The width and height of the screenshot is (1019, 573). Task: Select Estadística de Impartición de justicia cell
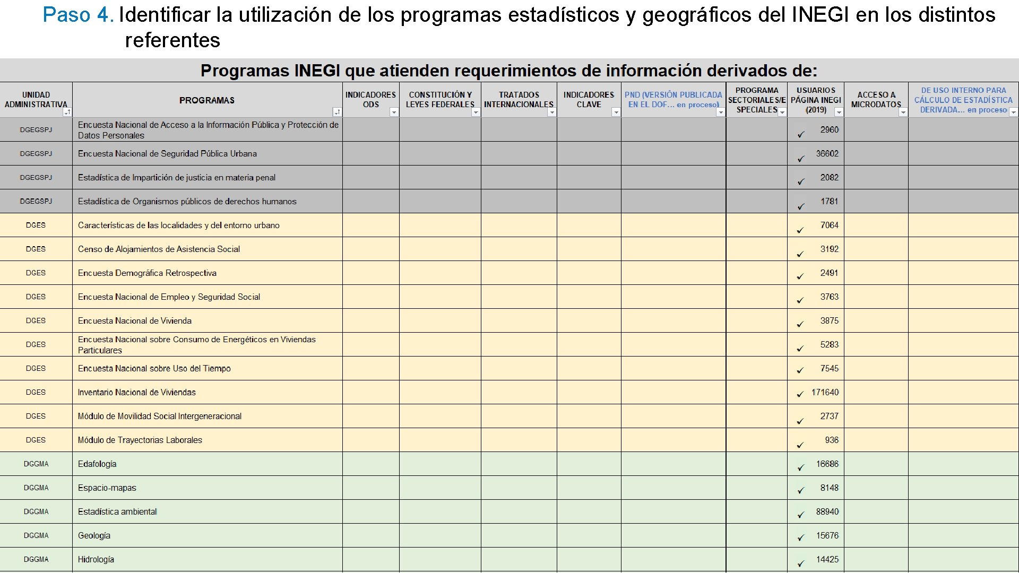207,177
